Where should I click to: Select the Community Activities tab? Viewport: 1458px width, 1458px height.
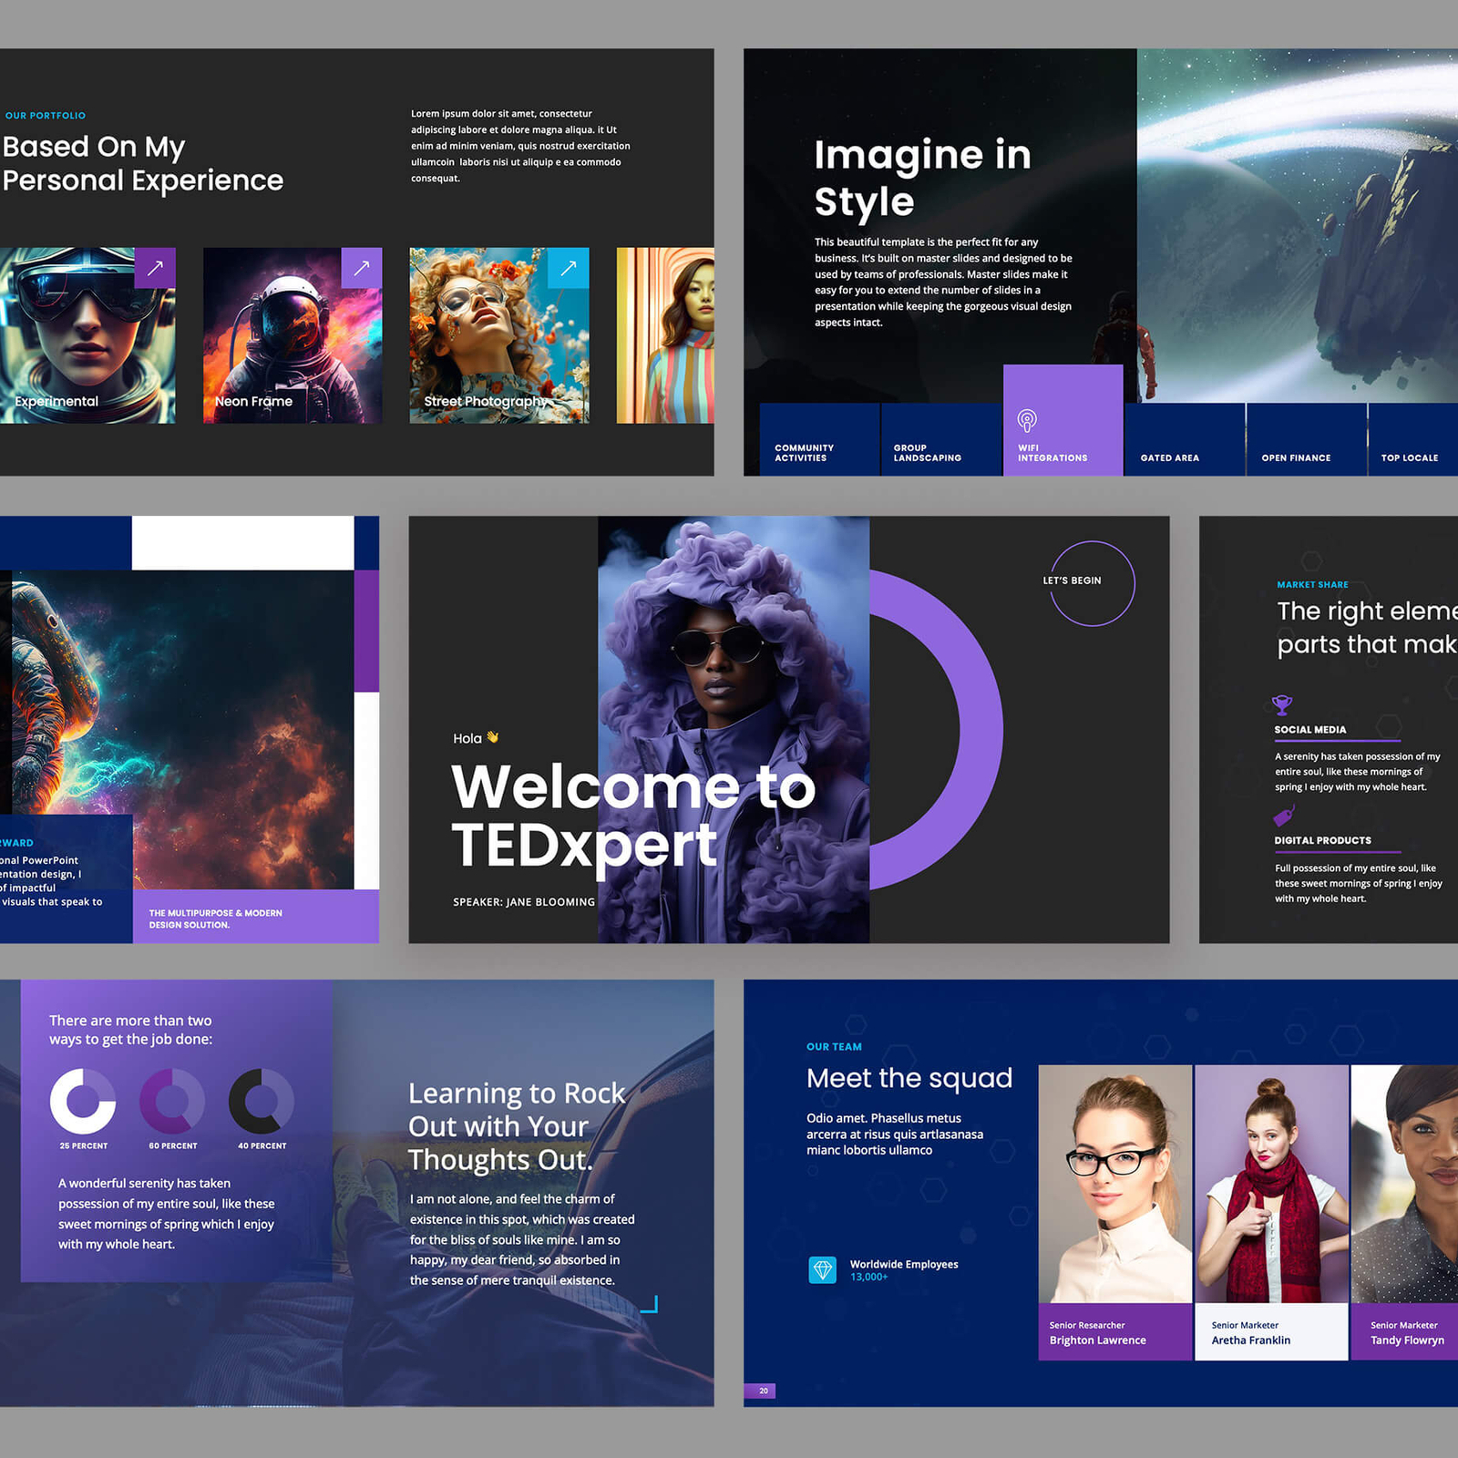(x=820, y=439)
